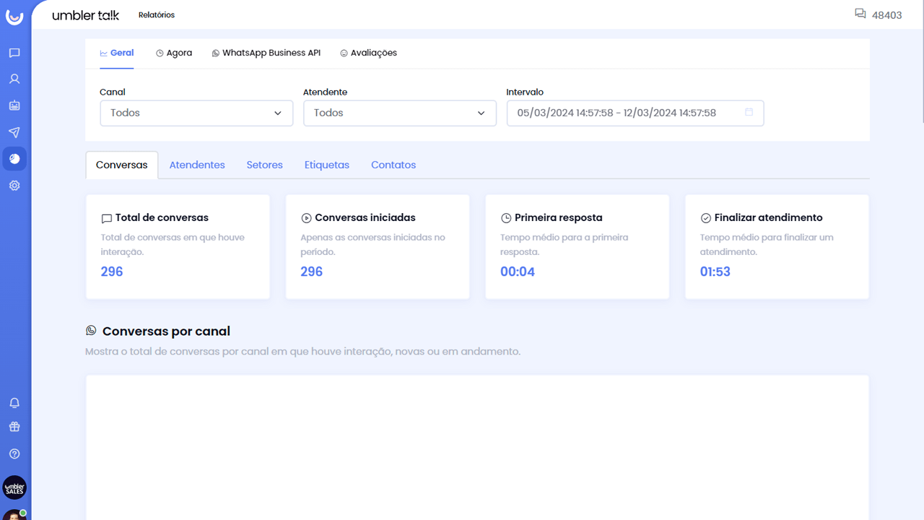Viewport: 924px width, 520px height.
Task: Open the settings gear icon
Action: (14, 186)
